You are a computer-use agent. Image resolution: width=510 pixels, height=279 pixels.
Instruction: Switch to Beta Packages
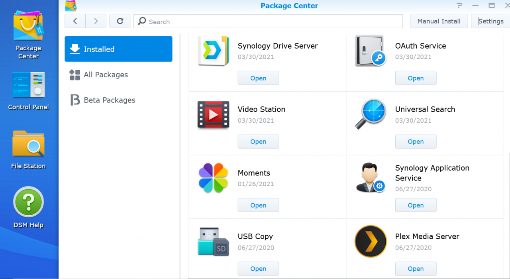(x=118, y=100)
